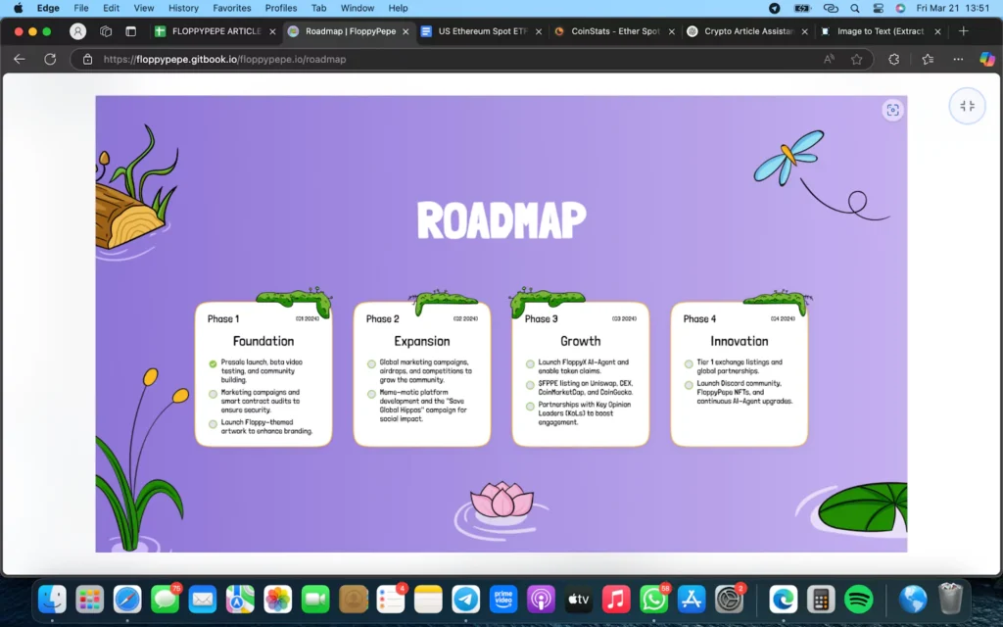Click the ROADMAP title text
The width and height of the screenshot is (1003, 627).
click(x=501, y=220)
